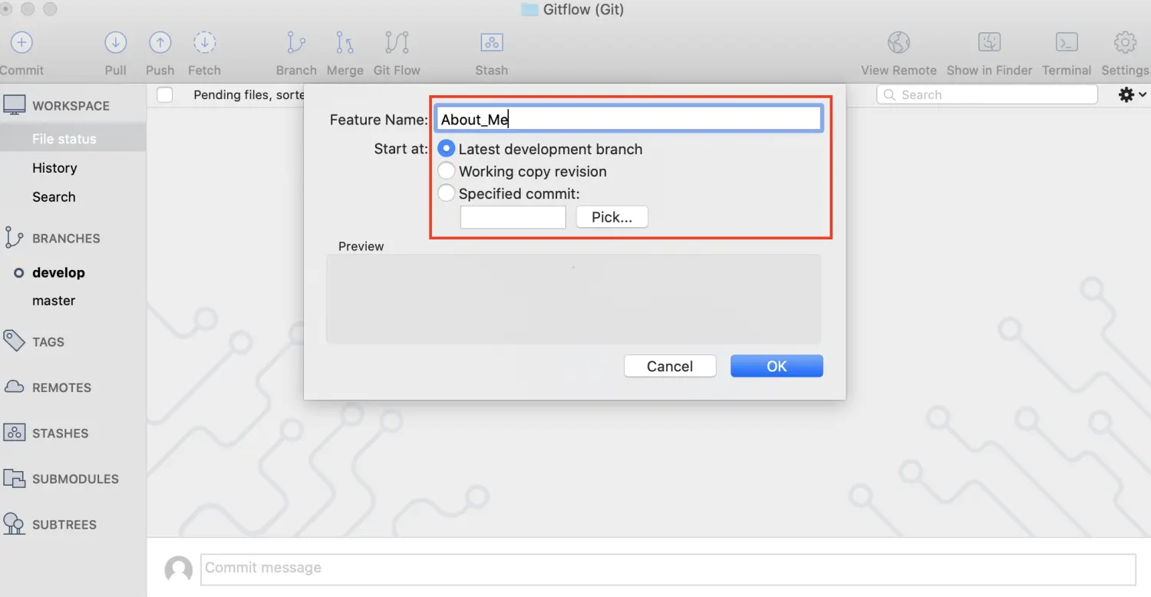Click the Preview area in dialog
Viewport: 1151px width, 597px height.
573,299
